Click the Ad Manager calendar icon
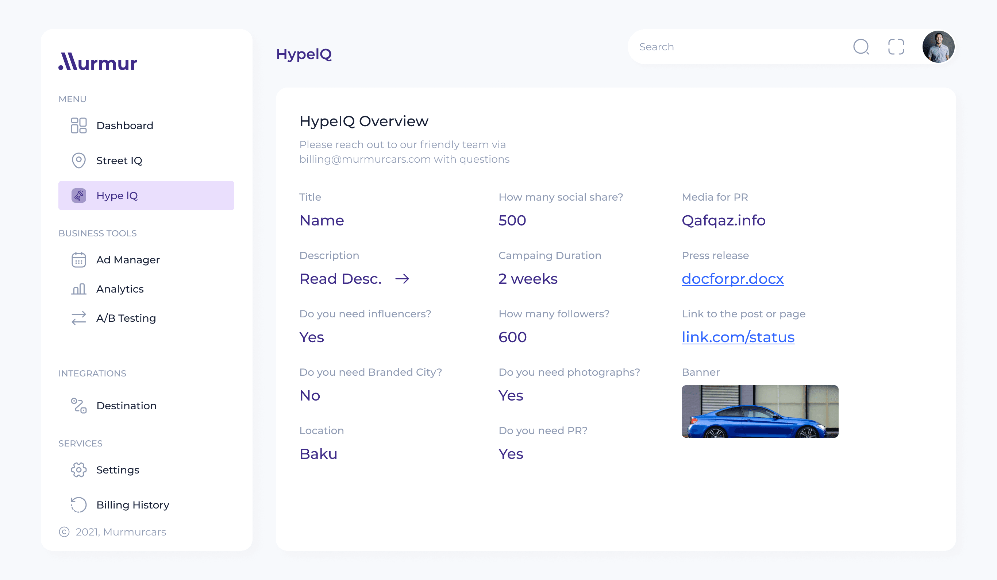This screenshot has height=580, width=997. 79,260
